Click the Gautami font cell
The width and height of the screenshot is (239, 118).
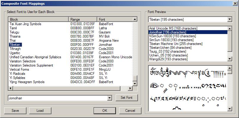pyautogui.click(x=105, y=32)
